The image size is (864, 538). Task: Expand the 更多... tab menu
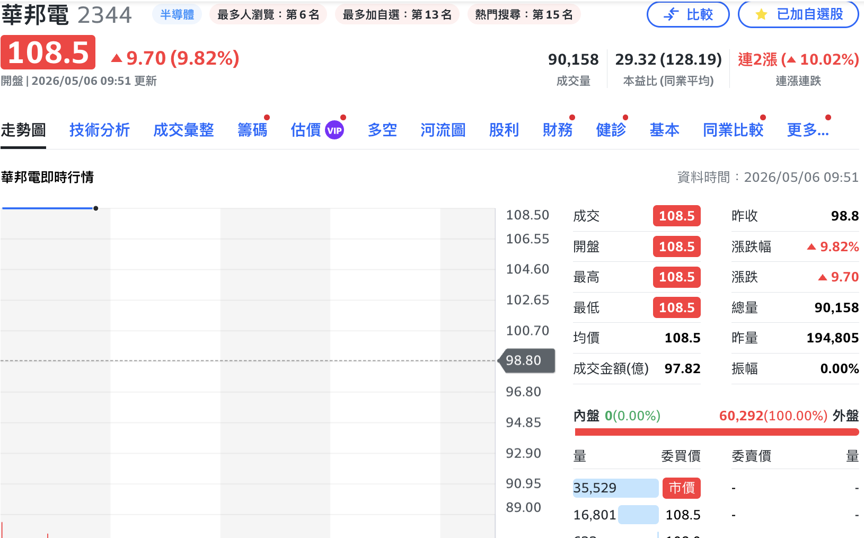click(x=808, y=130)
